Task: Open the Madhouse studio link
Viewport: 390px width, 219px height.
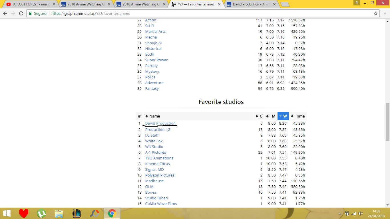Action: pos(154,181)
